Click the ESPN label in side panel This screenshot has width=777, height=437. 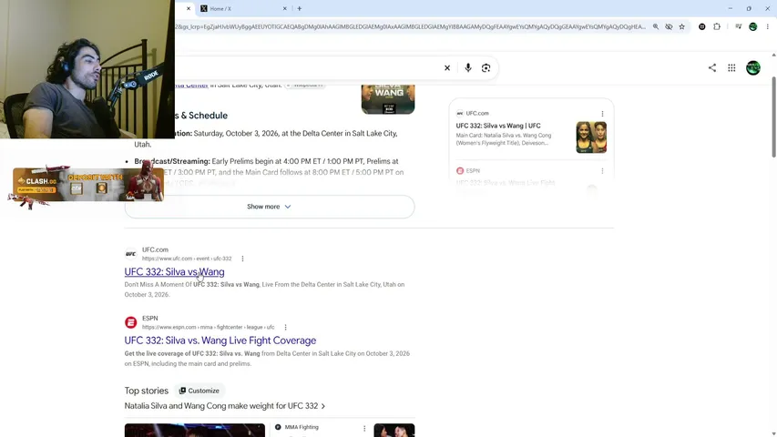coord(473,171)
